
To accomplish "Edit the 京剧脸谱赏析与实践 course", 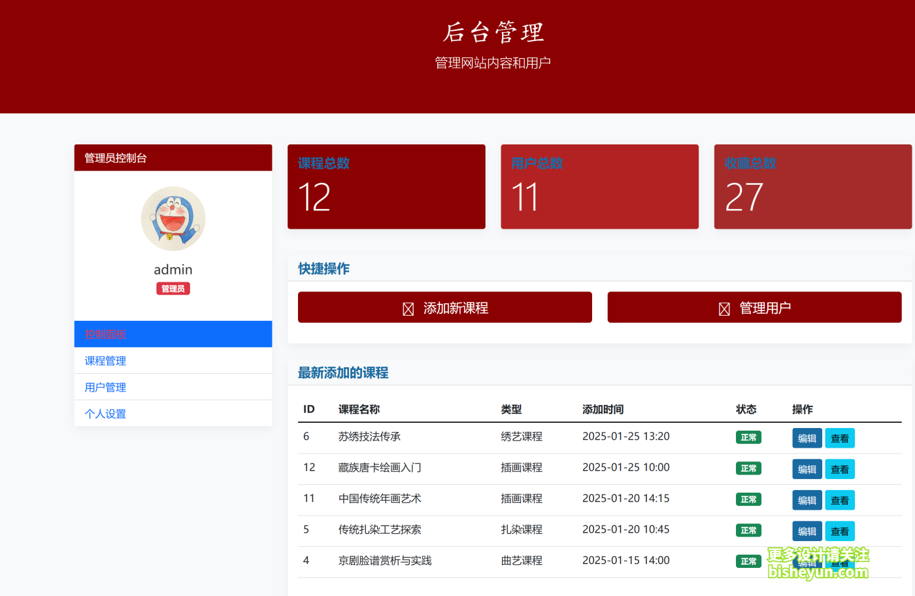I will 807,561.
